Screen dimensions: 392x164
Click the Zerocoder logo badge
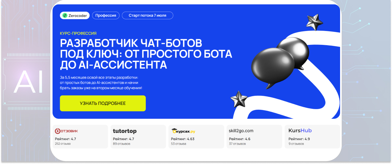click(x=75, y=15)
